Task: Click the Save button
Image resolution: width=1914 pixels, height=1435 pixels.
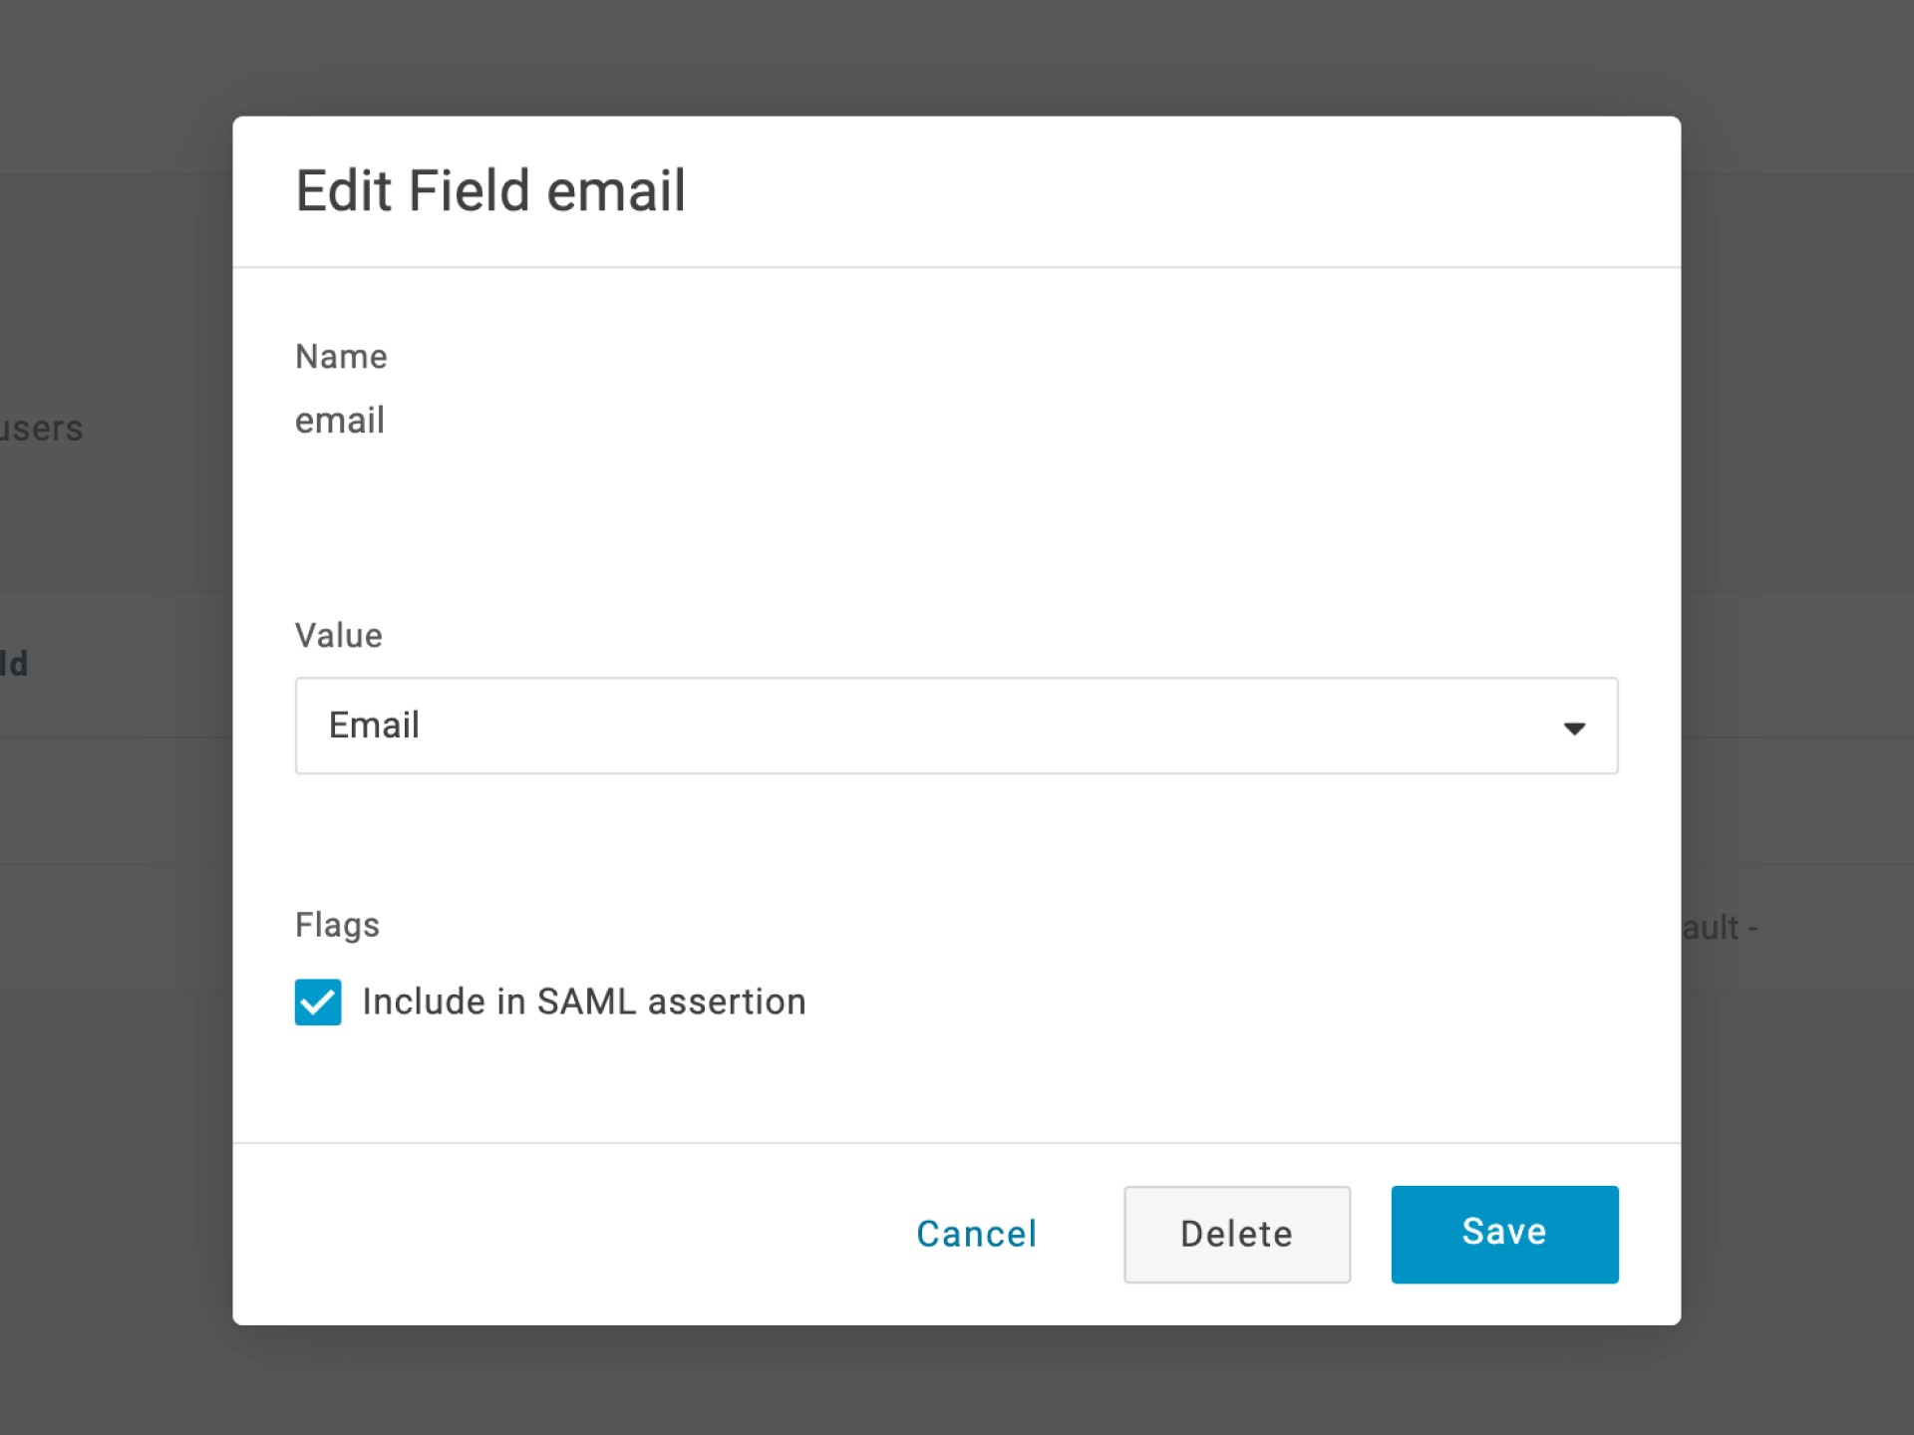Action: 1503,1234
